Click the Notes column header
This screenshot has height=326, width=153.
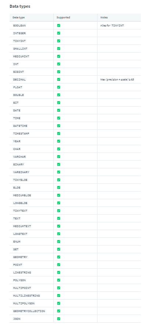point(104,18)
